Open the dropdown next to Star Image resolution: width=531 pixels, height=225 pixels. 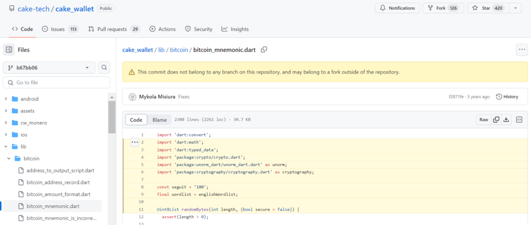coord(515,8)
